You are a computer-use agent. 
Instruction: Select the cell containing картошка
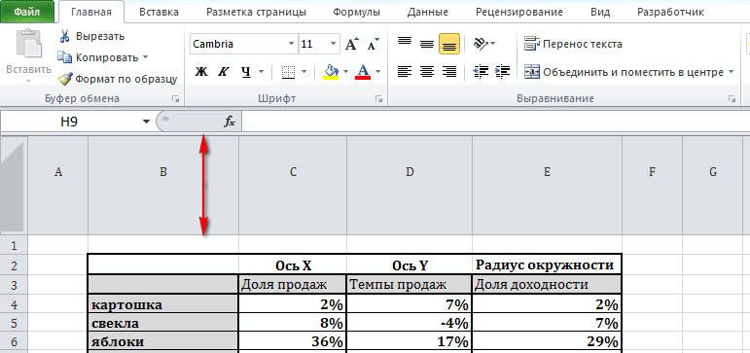point(163,304)
